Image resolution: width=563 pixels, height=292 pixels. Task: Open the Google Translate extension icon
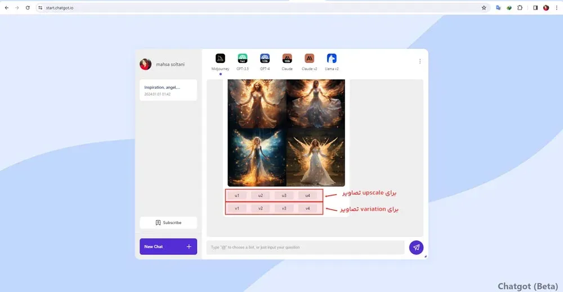[x=498, y=7]
